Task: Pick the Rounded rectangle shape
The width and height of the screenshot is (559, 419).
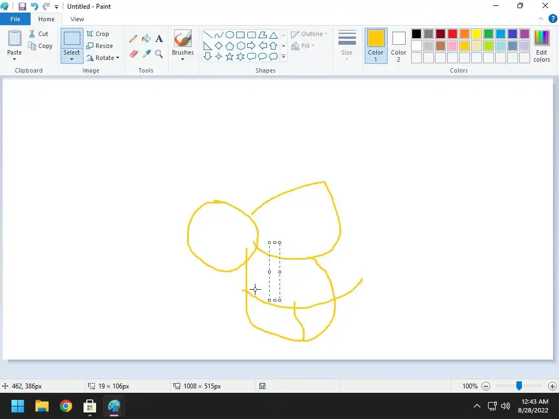Action: click(x=252, y=34)
